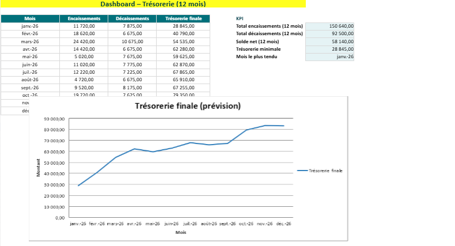Click the Mois horizontal axis title
Image resolution: width=455 pixels, height=246 pixels.
pyautogui.click(x=181, y=232)
